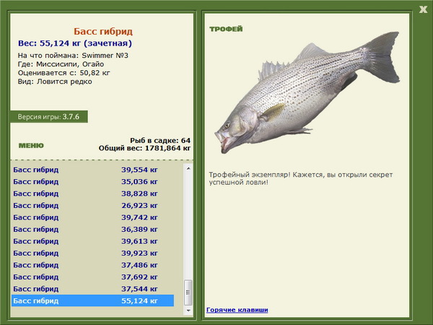
Task: Click the trophy bass fish image
Action: point(307,92)
